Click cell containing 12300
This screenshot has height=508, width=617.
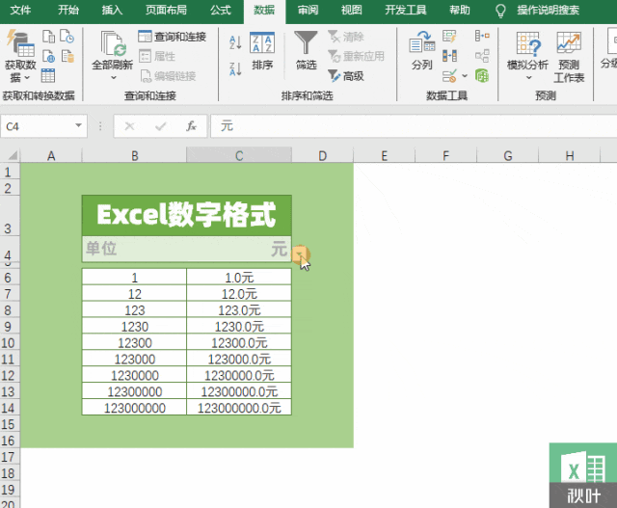coord(134,343)
